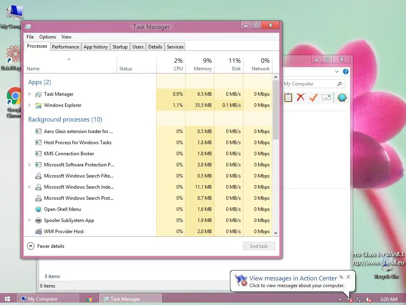Screen dimensions: 406x305
Task: Click the notification balloon wrench settings icon
Action: tap(341, 277)
